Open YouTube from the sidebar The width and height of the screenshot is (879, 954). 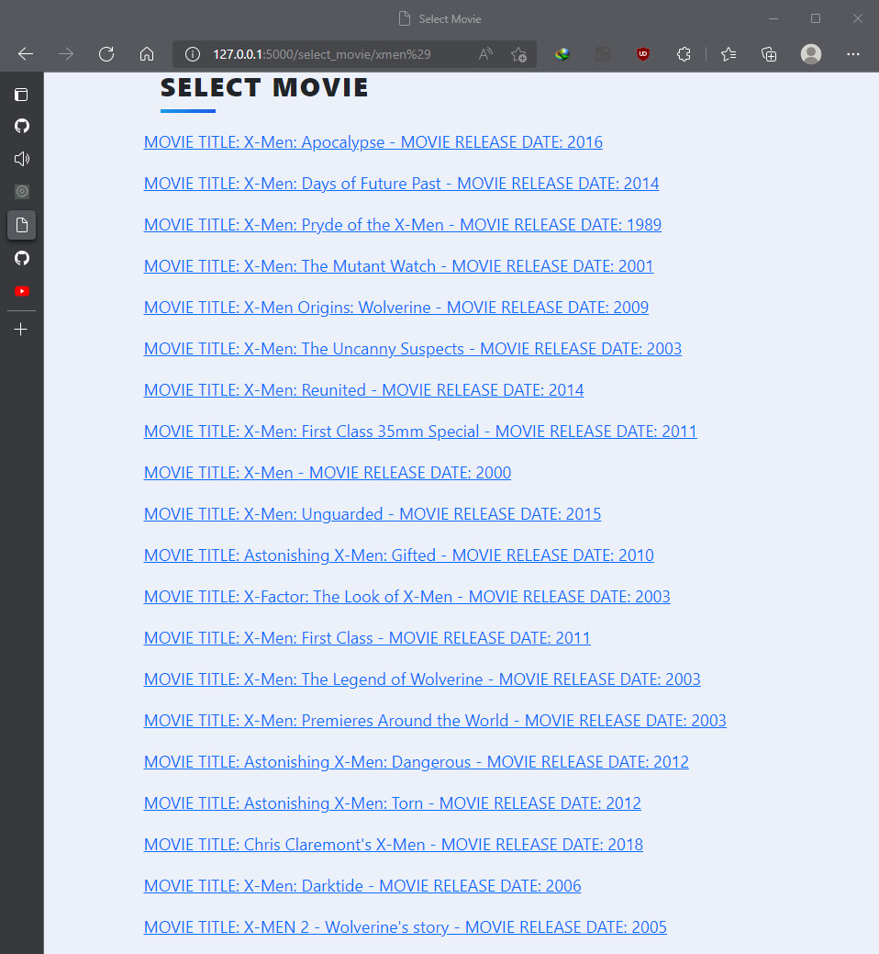(21, 291)
